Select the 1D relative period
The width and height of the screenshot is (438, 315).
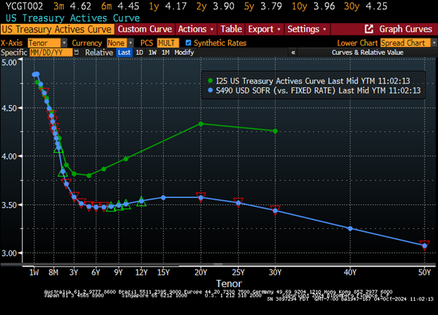coord(140,53)
